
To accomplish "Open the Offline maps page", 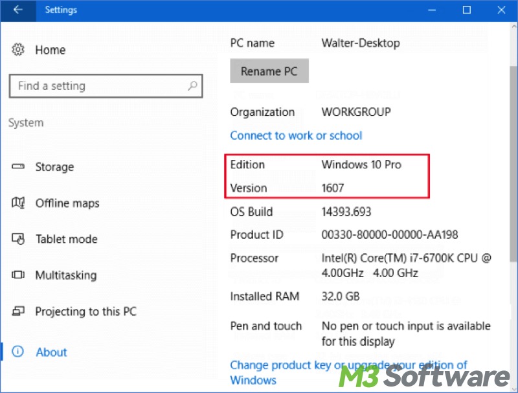I will pyautogui.click(x=67, y=203).
